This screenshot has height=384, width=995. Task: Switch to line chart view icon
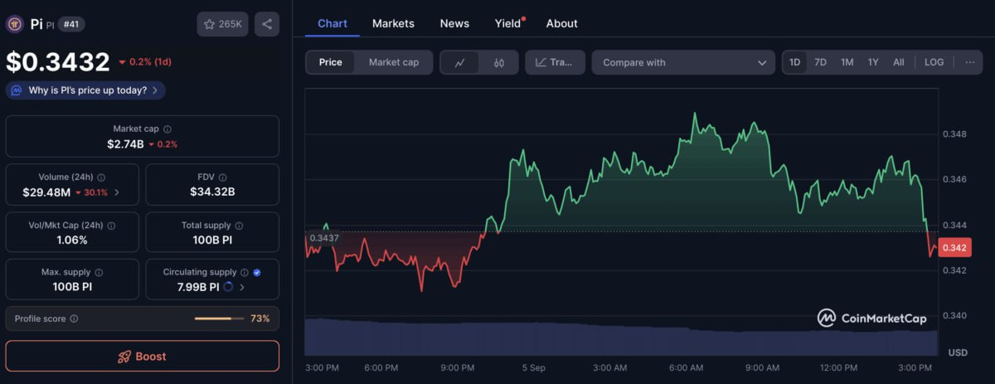[x=460, y=62]
